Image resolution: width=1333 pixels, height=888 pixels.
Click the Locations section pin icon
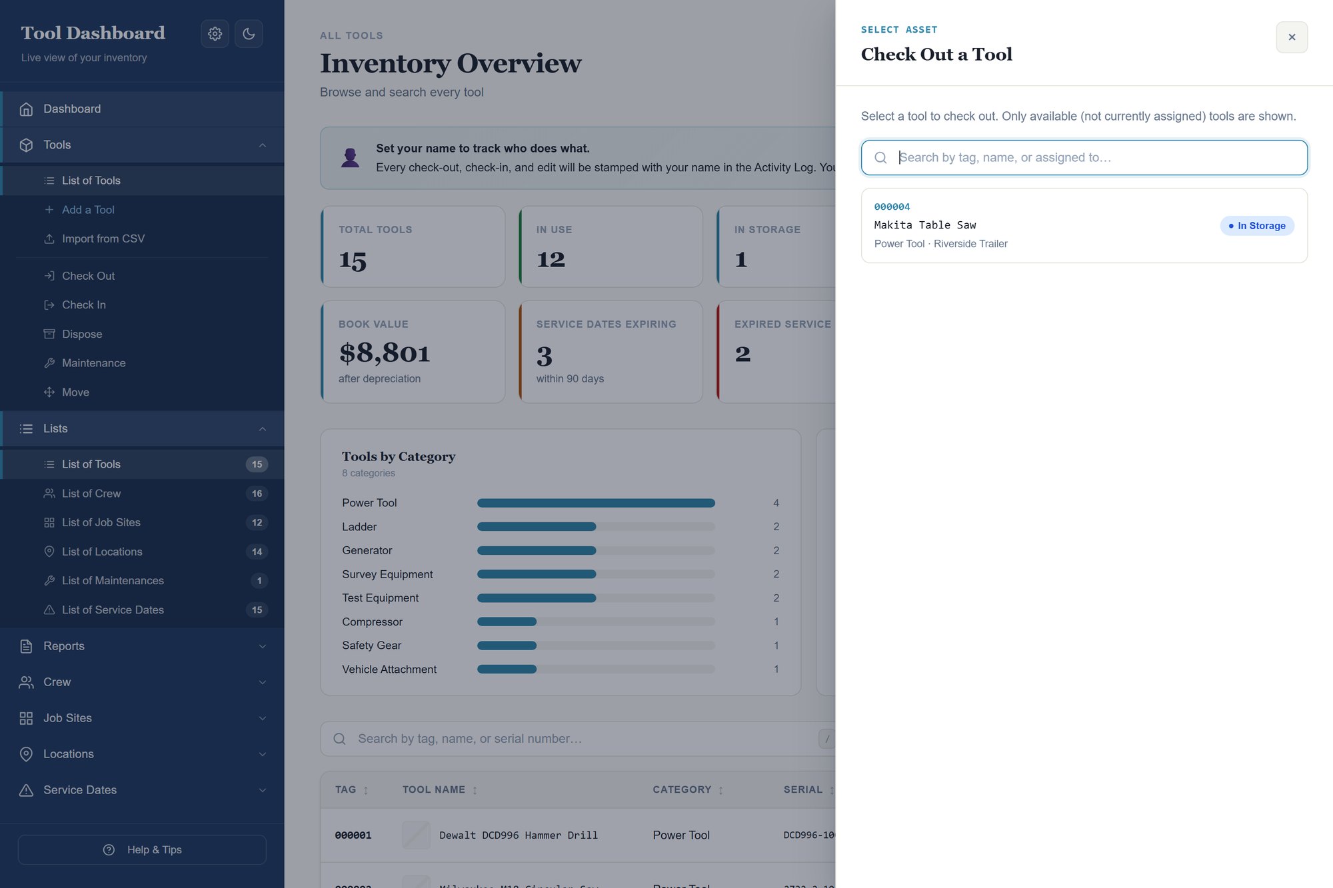[26, 754]
